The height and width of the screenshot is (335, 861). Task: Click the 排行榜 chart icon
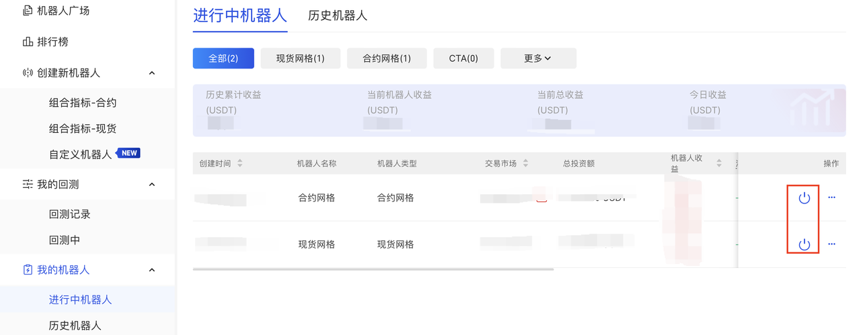coord(28,42)
